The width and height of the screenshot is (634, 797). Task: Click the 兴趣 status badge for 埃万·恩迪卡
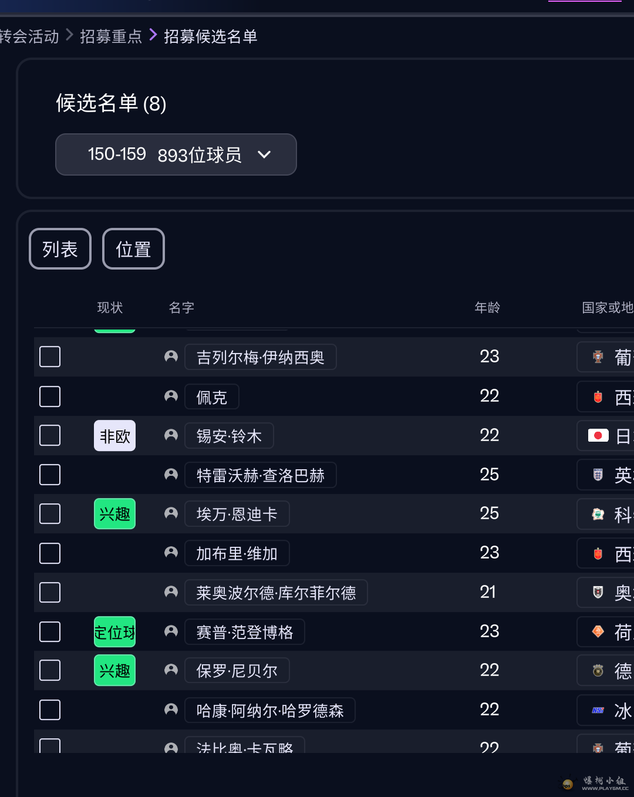[x=114, y=514]
